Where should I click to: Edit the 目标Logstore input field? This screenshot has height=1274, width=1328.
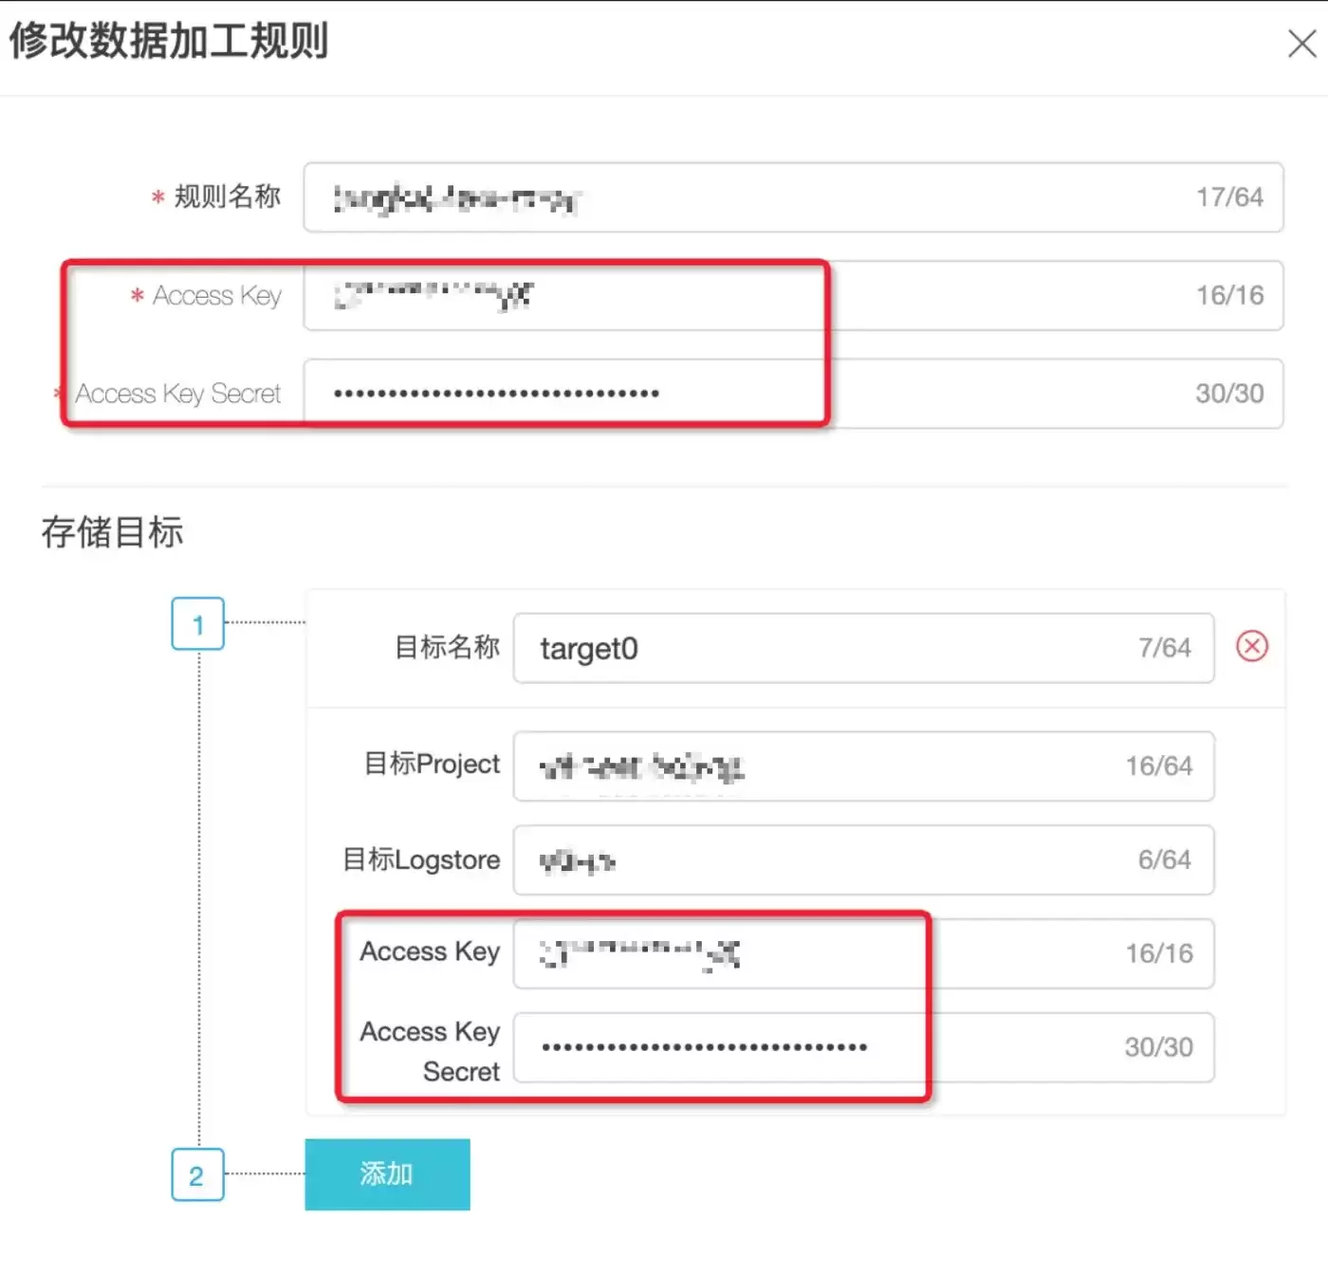tap(863, 859)
